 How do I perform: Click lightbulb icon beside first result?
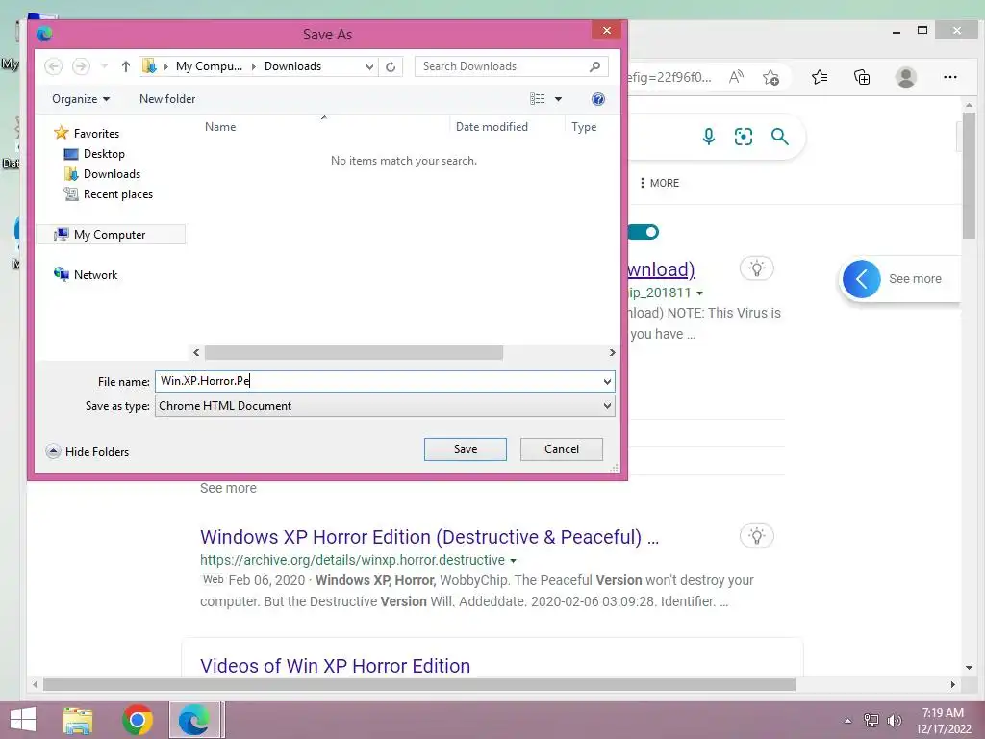[756, 268]
